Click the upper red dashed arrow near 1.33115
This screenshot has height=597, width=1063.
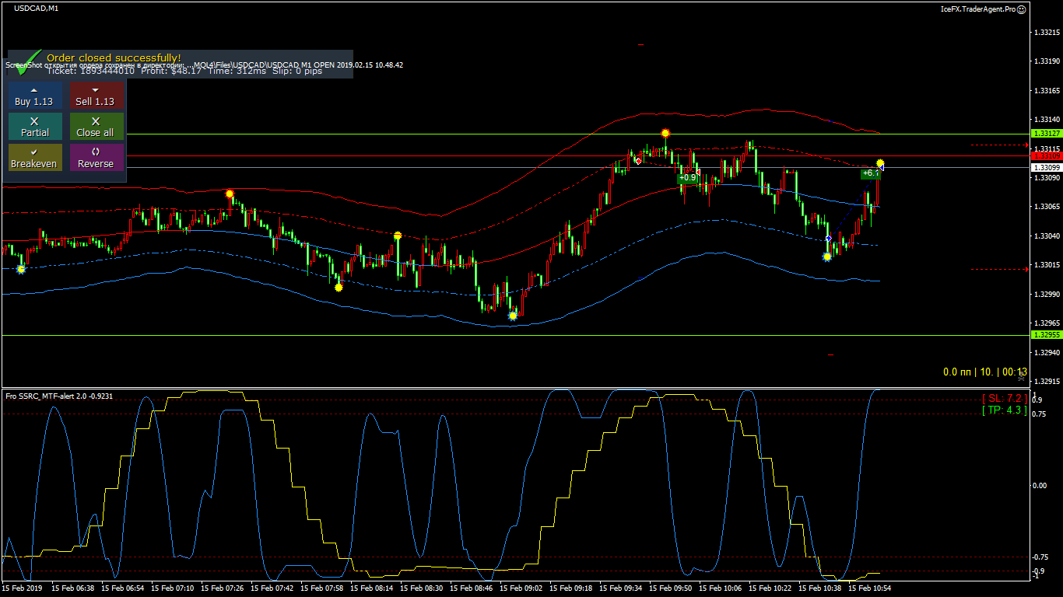pyautogui.click(x=999, y=145)
